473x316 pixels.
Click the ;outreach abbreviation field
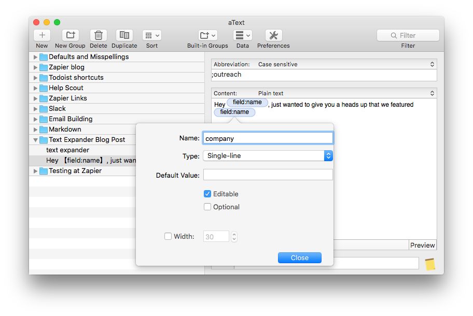coord(324,75)
